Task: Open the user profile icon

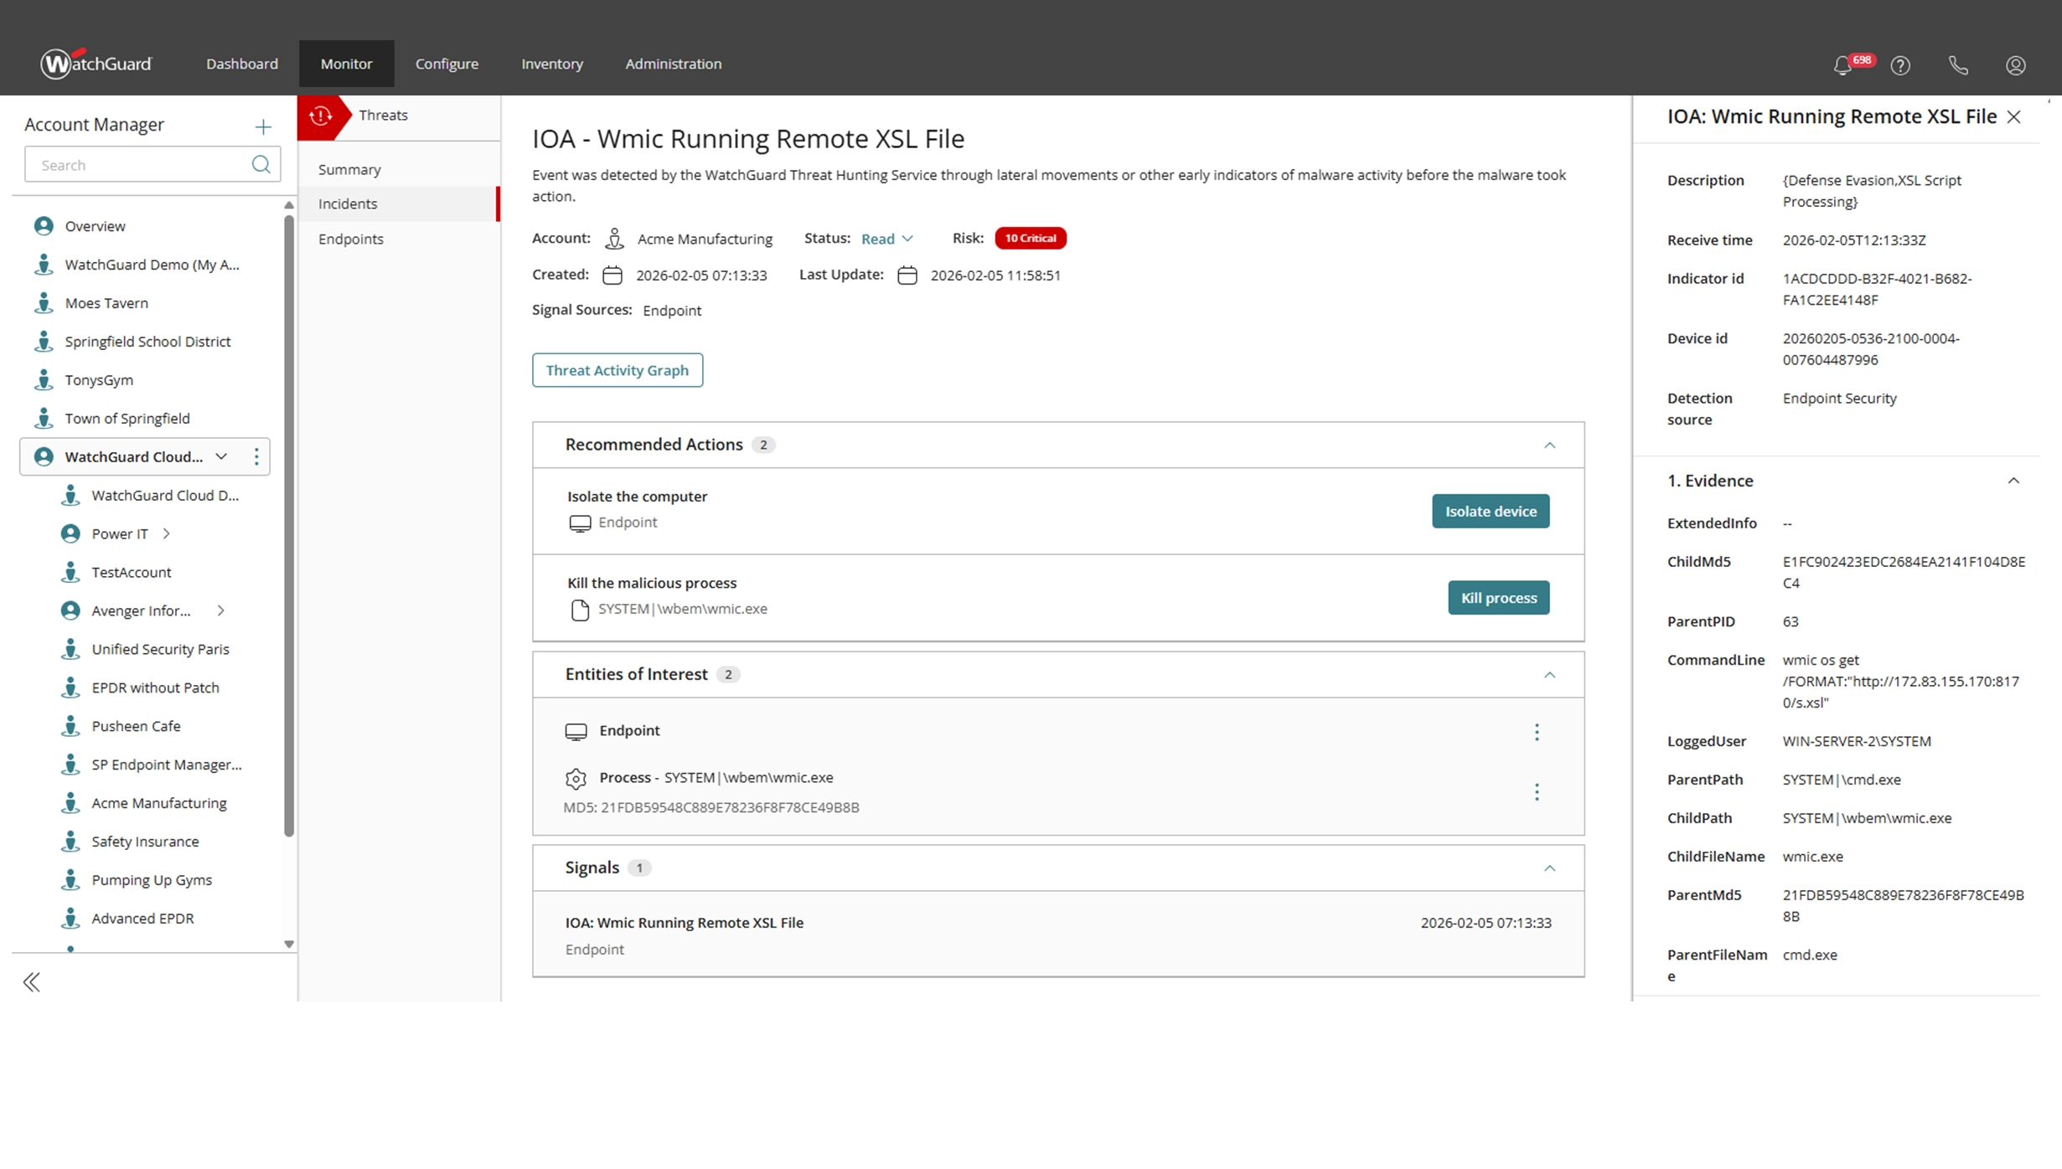Action: coord(2016,65)
